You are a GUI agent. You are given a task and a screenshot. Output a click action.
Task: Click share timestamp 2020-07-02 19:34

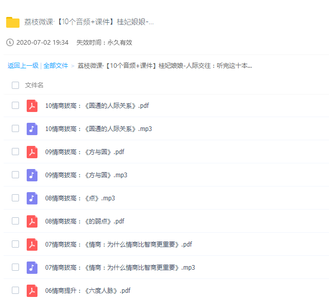(43, 43)
